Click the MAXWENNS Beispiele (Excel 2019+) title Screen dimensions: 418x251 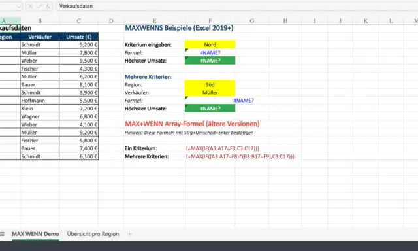(179, 28)
